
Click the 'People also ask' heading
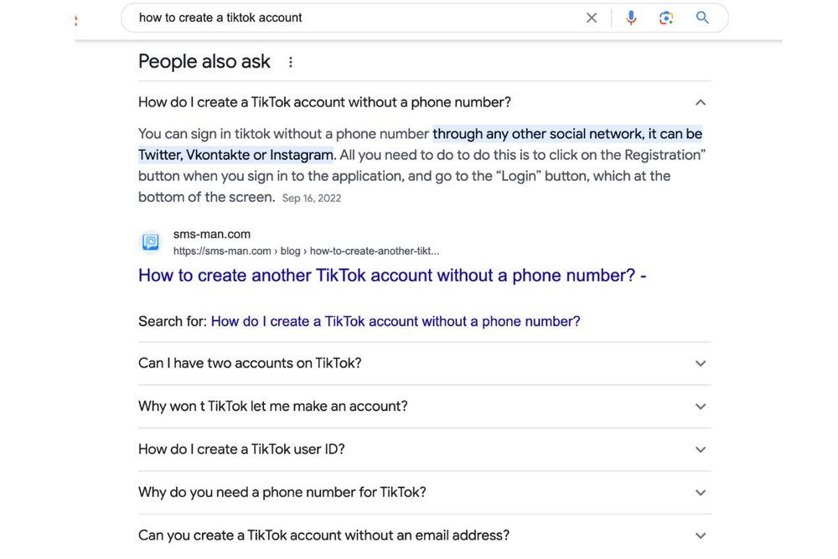click(204, 61)
